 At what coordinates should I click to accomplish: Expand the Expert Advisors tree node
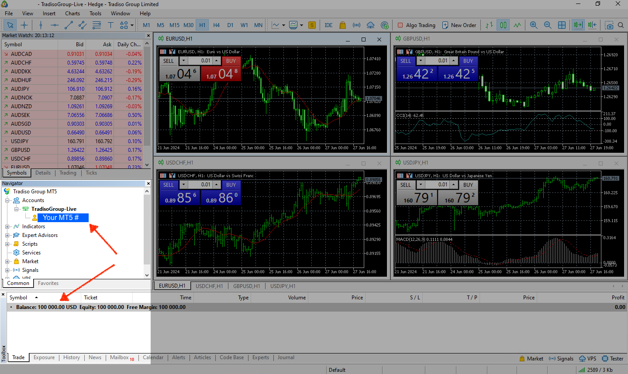click(7, 235)
